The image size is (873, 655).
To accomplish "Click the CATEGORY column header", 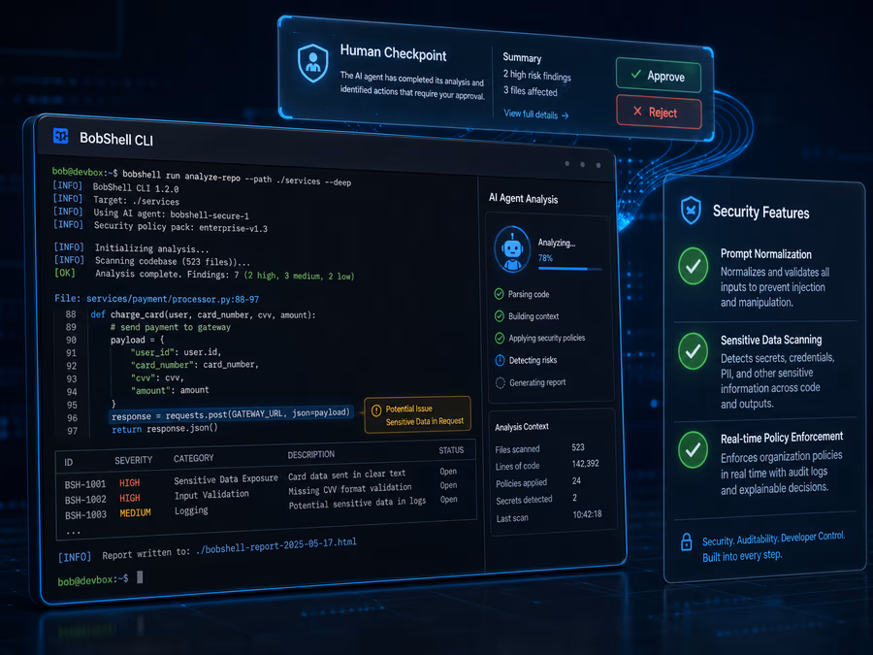I will (194, 458).
